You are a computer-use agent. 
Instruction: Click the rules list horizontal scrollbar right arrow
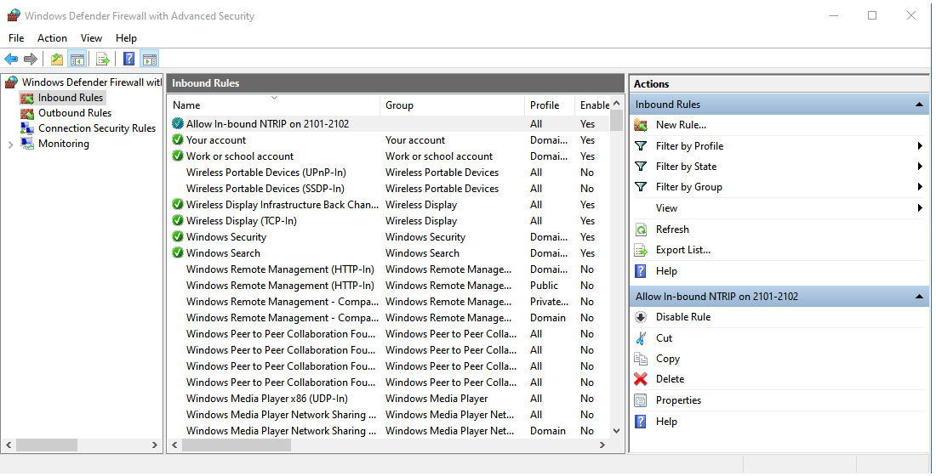point(602,445)
